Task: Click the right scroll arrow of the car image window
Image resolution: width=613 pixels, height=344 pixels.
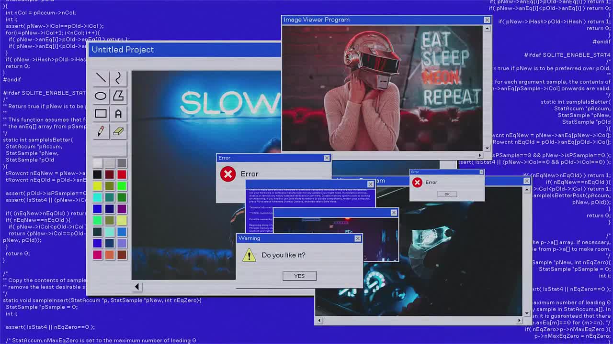Action: (520, 320)
